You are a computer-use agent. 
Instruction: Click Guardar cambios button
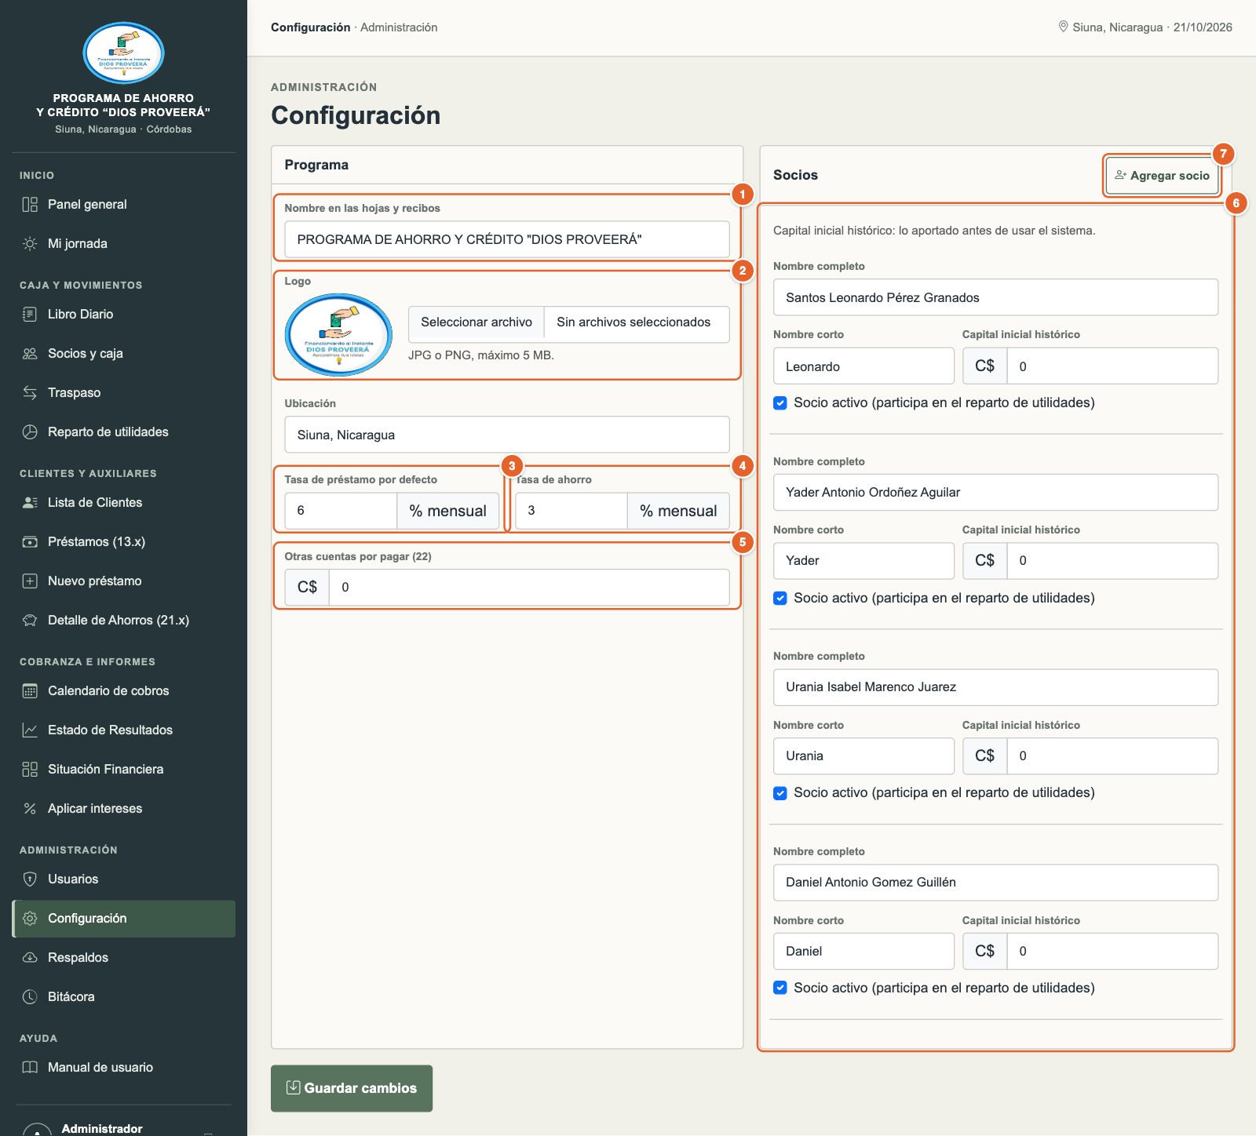tap(352, 1088)
